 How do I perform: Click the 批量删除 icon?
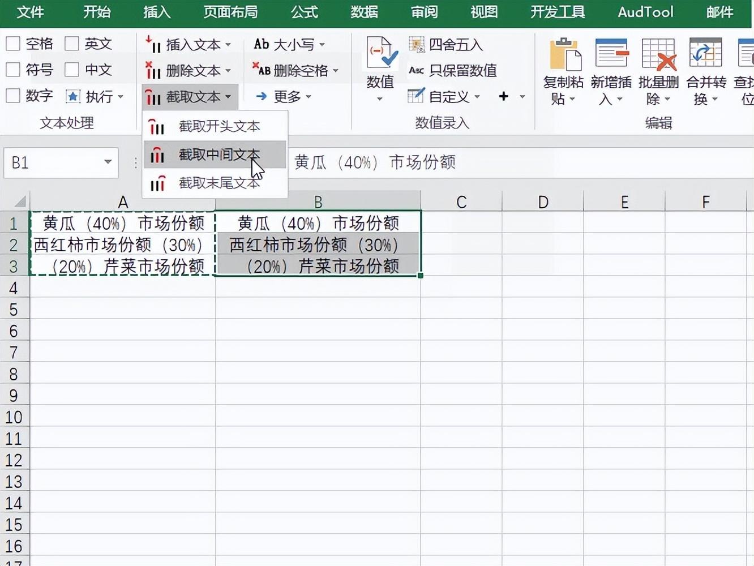(x=659, y=54)
